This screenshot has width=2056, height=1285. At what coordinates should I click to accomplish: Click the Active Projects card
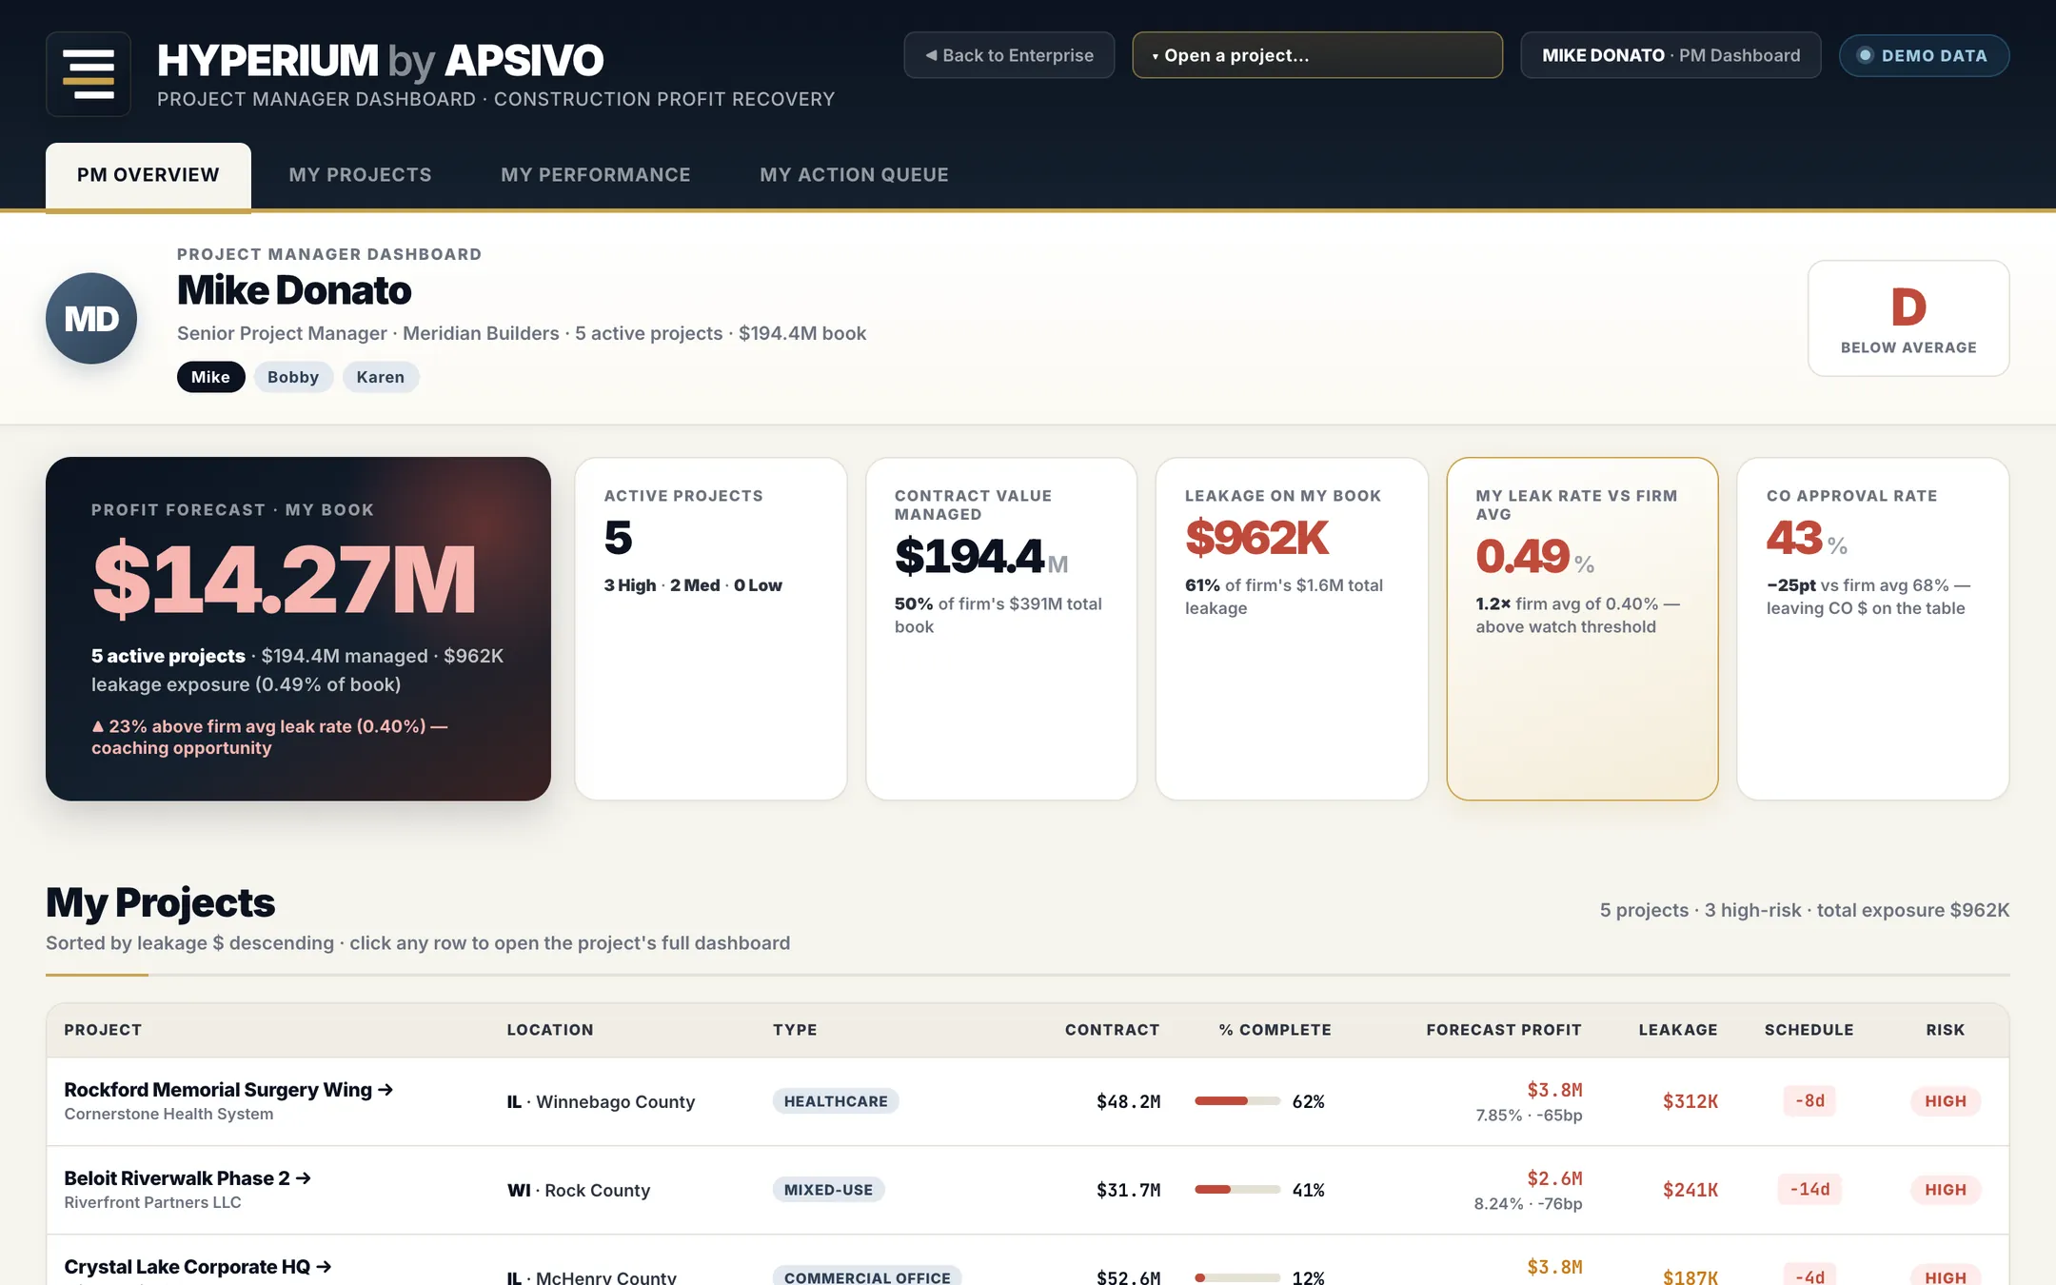[710, 628]
